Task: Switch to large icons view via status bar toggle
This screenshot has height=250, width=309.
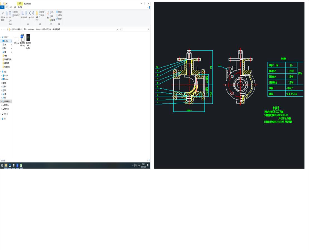Action: click(x=149, y=161)
